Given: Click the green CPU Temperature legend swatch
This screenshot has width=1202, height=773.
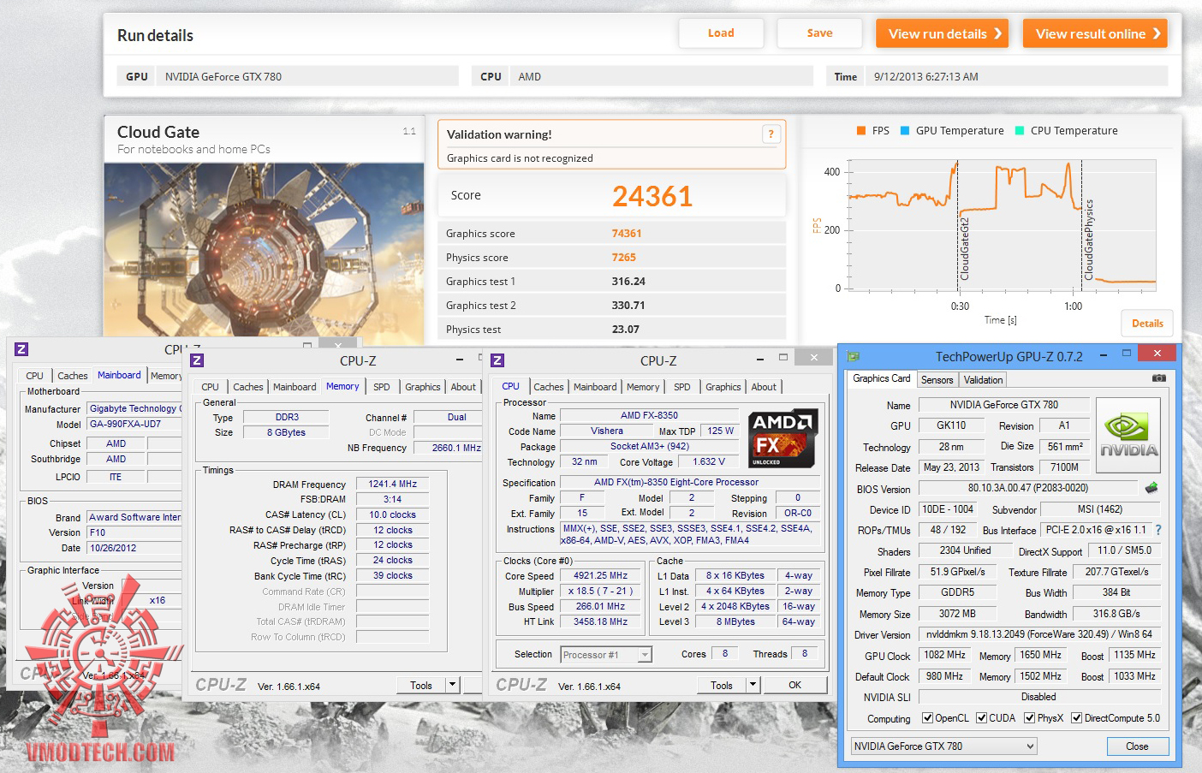Looking at the screenshot, I should (x=1020, y=131).
